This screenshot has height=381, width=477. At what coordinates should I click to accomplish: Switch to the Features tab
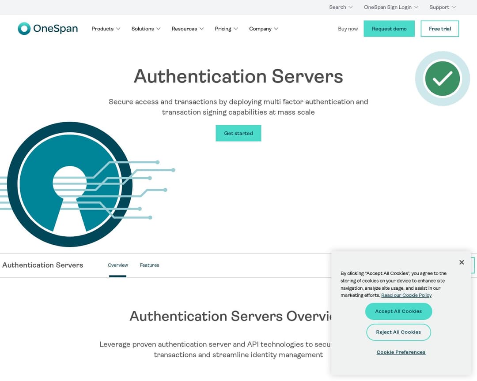pos(149,265)
